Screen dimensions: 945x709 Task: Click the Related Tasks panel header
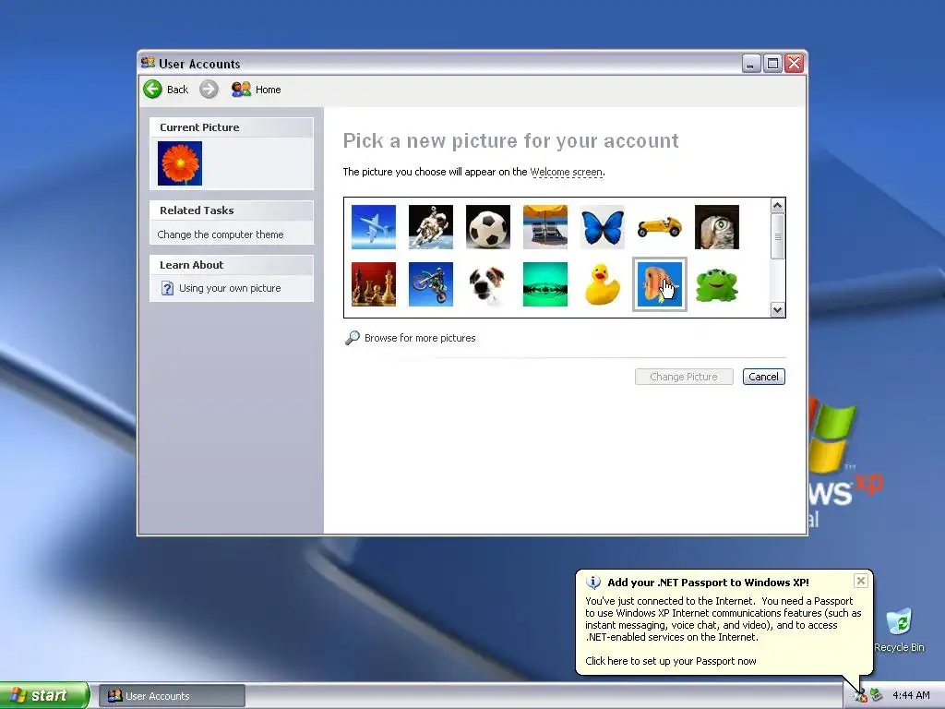[x=232, y=210]
